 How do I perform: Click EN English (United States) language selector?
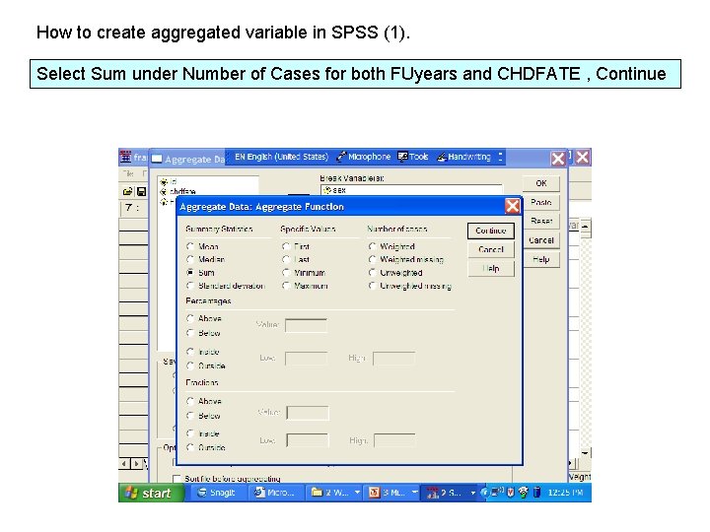[x=281, y=157]
